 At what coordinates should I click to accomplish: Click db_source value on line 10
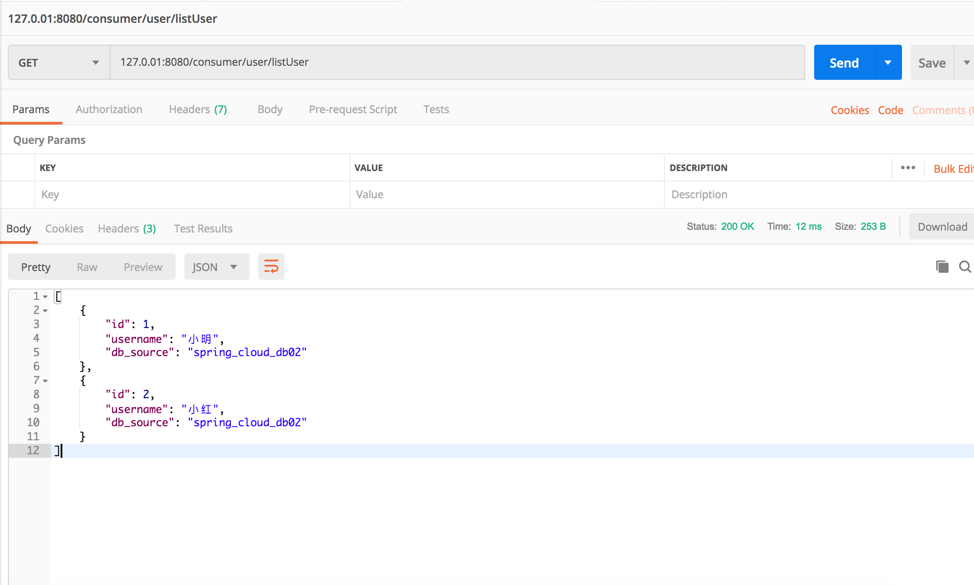(247, 422)
